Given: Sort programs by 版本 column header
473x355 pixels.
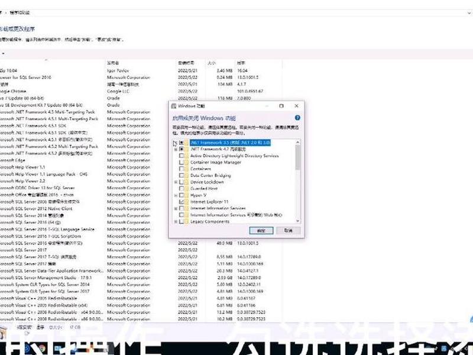Looking at the screenshot, I should pyautogui.click(x=241, y=63).
